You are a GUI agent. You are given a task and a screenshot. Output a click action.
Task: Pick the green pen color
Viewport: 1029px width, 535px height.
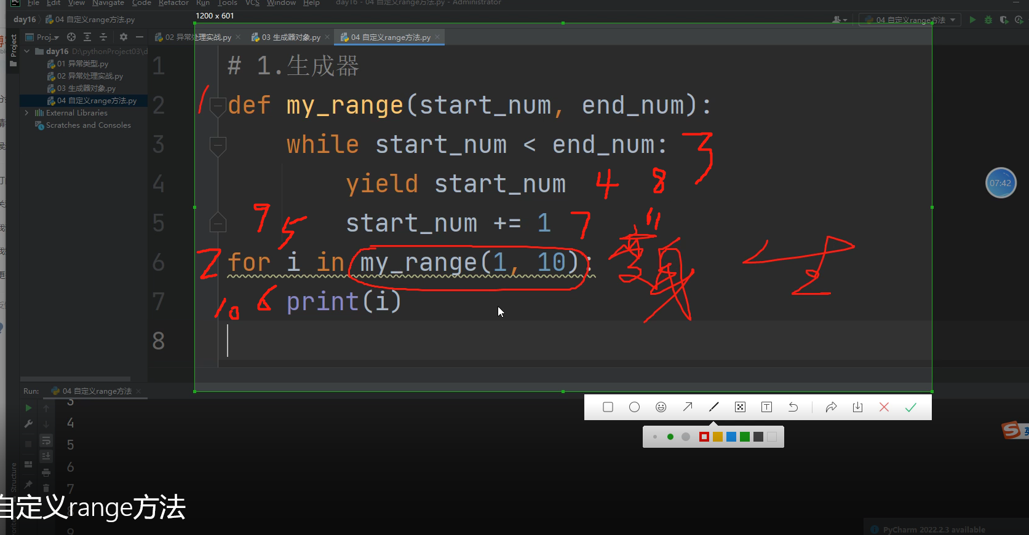[x=745, y=437]
